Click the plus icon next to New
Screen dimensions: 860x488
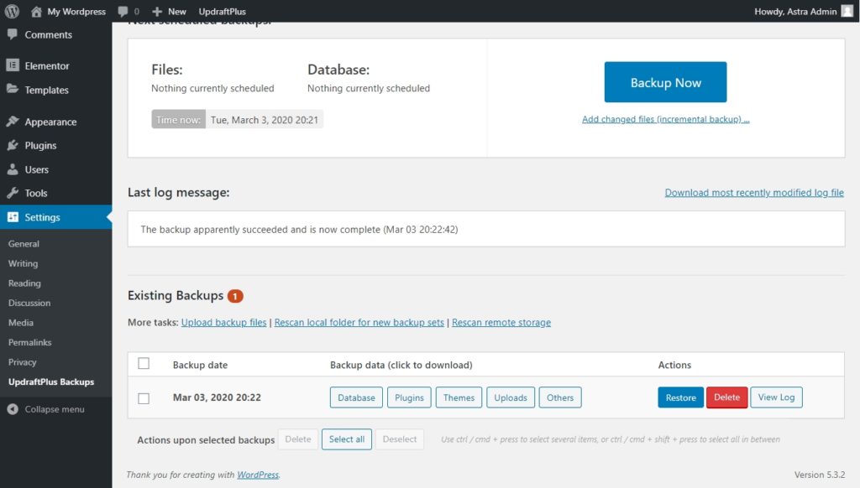tap(157, 12)
